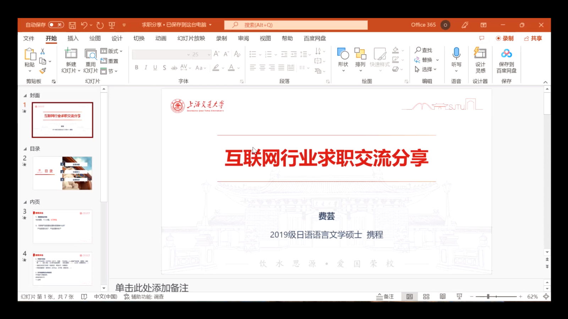Click the Dictate microphone icon

pyautogui.click(x=456, y=54)
